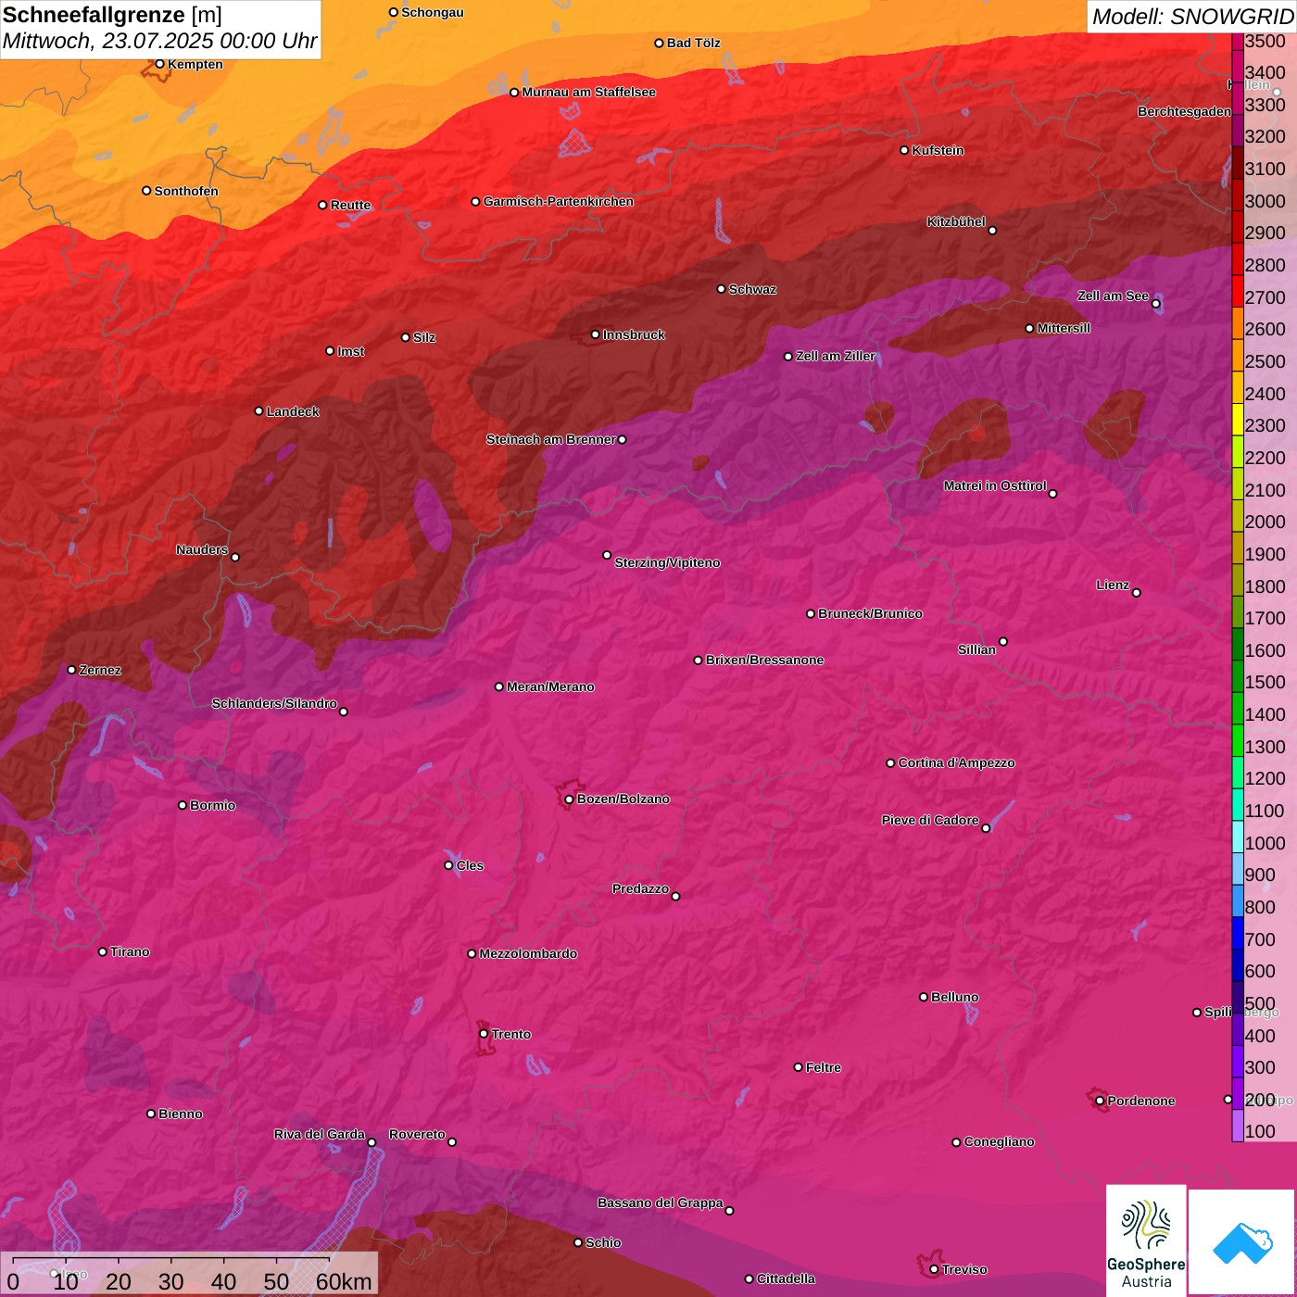The width and height of the screenshot is (1297, 1297).
Task: Click the date "Mittwoch, 23.07.2025 00:00 Uhr"
Action: pyautogui.click(x=159, y=41)
